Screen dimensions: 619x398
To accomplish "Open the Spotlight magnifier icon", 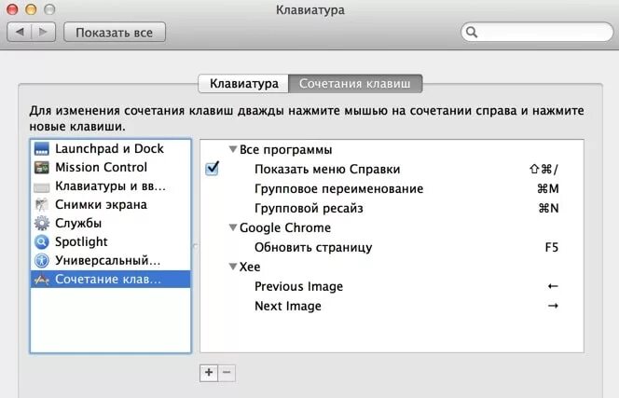I will [41, 241].
